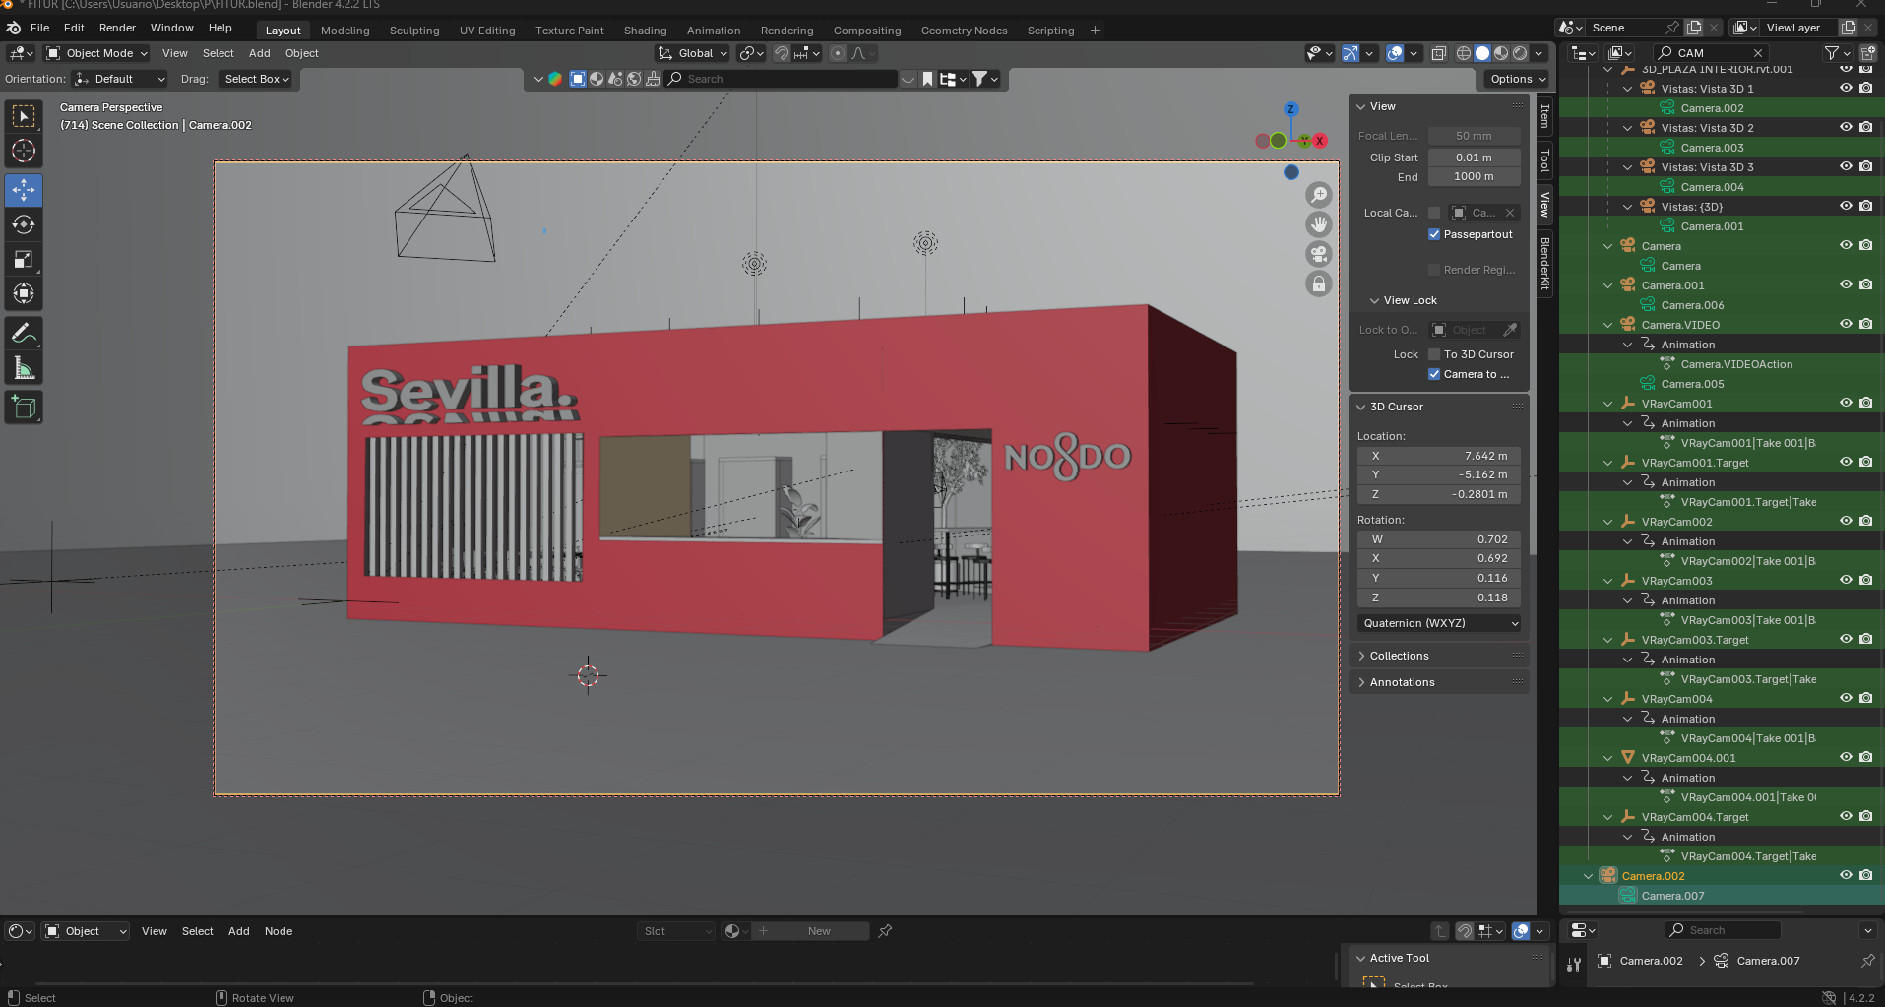Click the zoom magnifier viewport gizmo
The height and width of the screenshot is (1007, 1885).
(1318, 195)
